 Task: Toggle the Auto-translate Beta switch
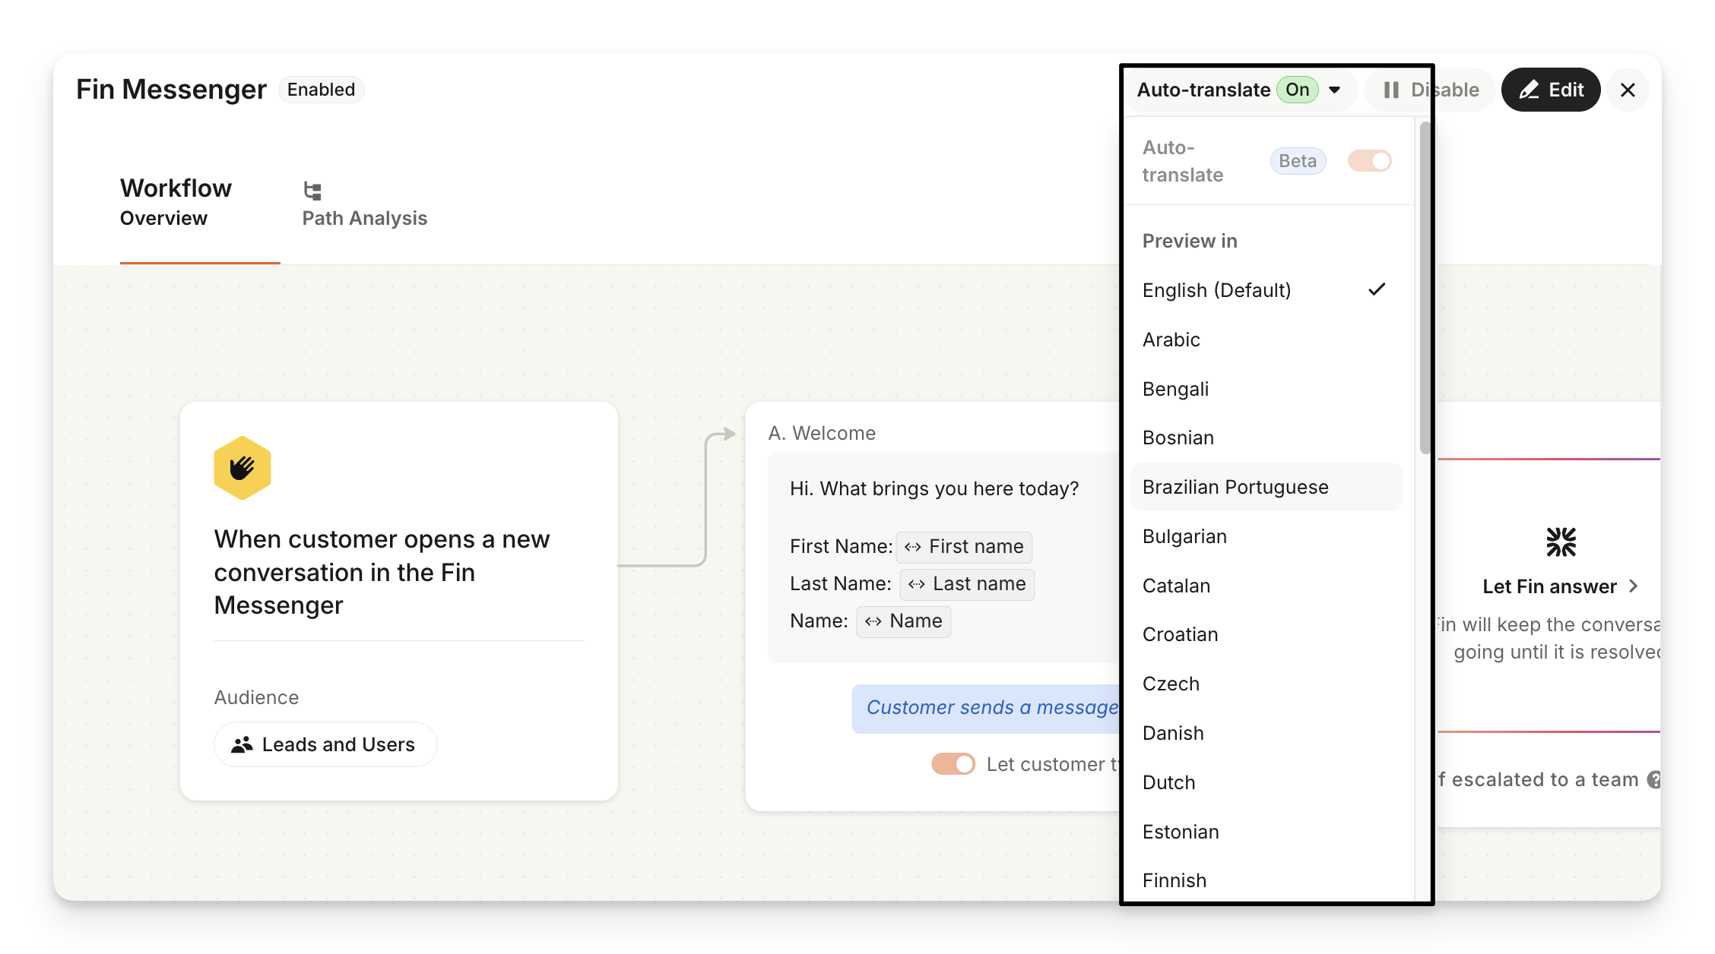[1369, 161]
